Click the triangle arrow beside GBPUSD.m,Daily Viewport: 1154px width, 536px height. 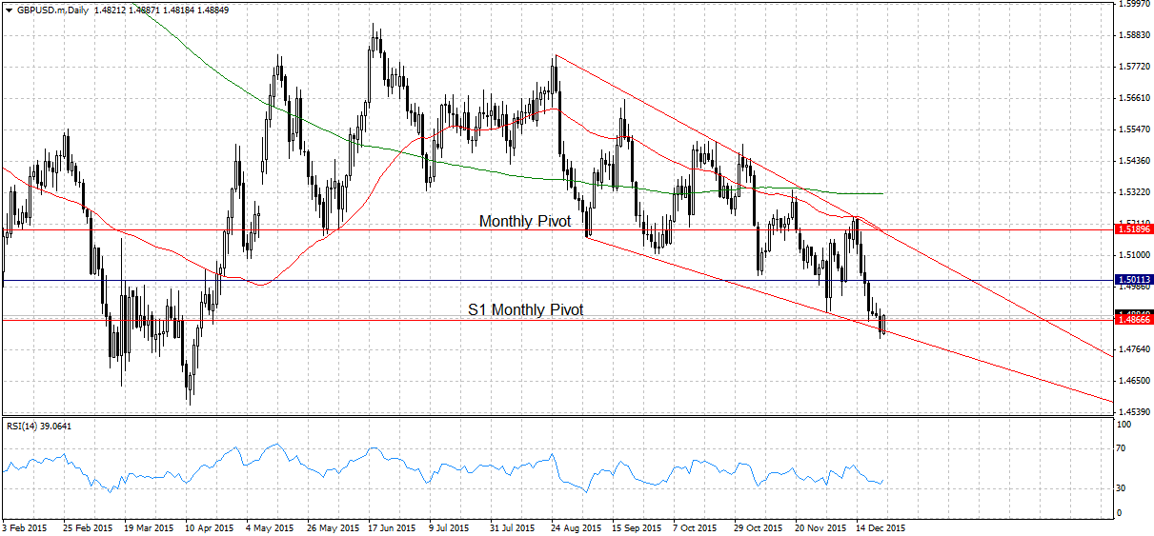point(9,10)
